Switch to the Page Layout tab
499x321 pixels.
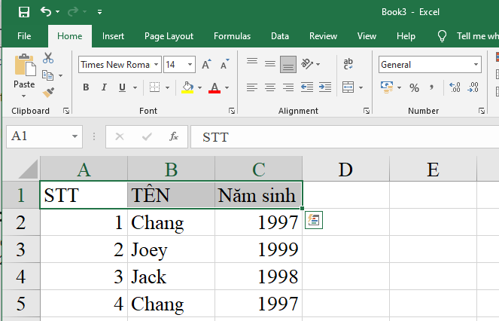point(169,36)
